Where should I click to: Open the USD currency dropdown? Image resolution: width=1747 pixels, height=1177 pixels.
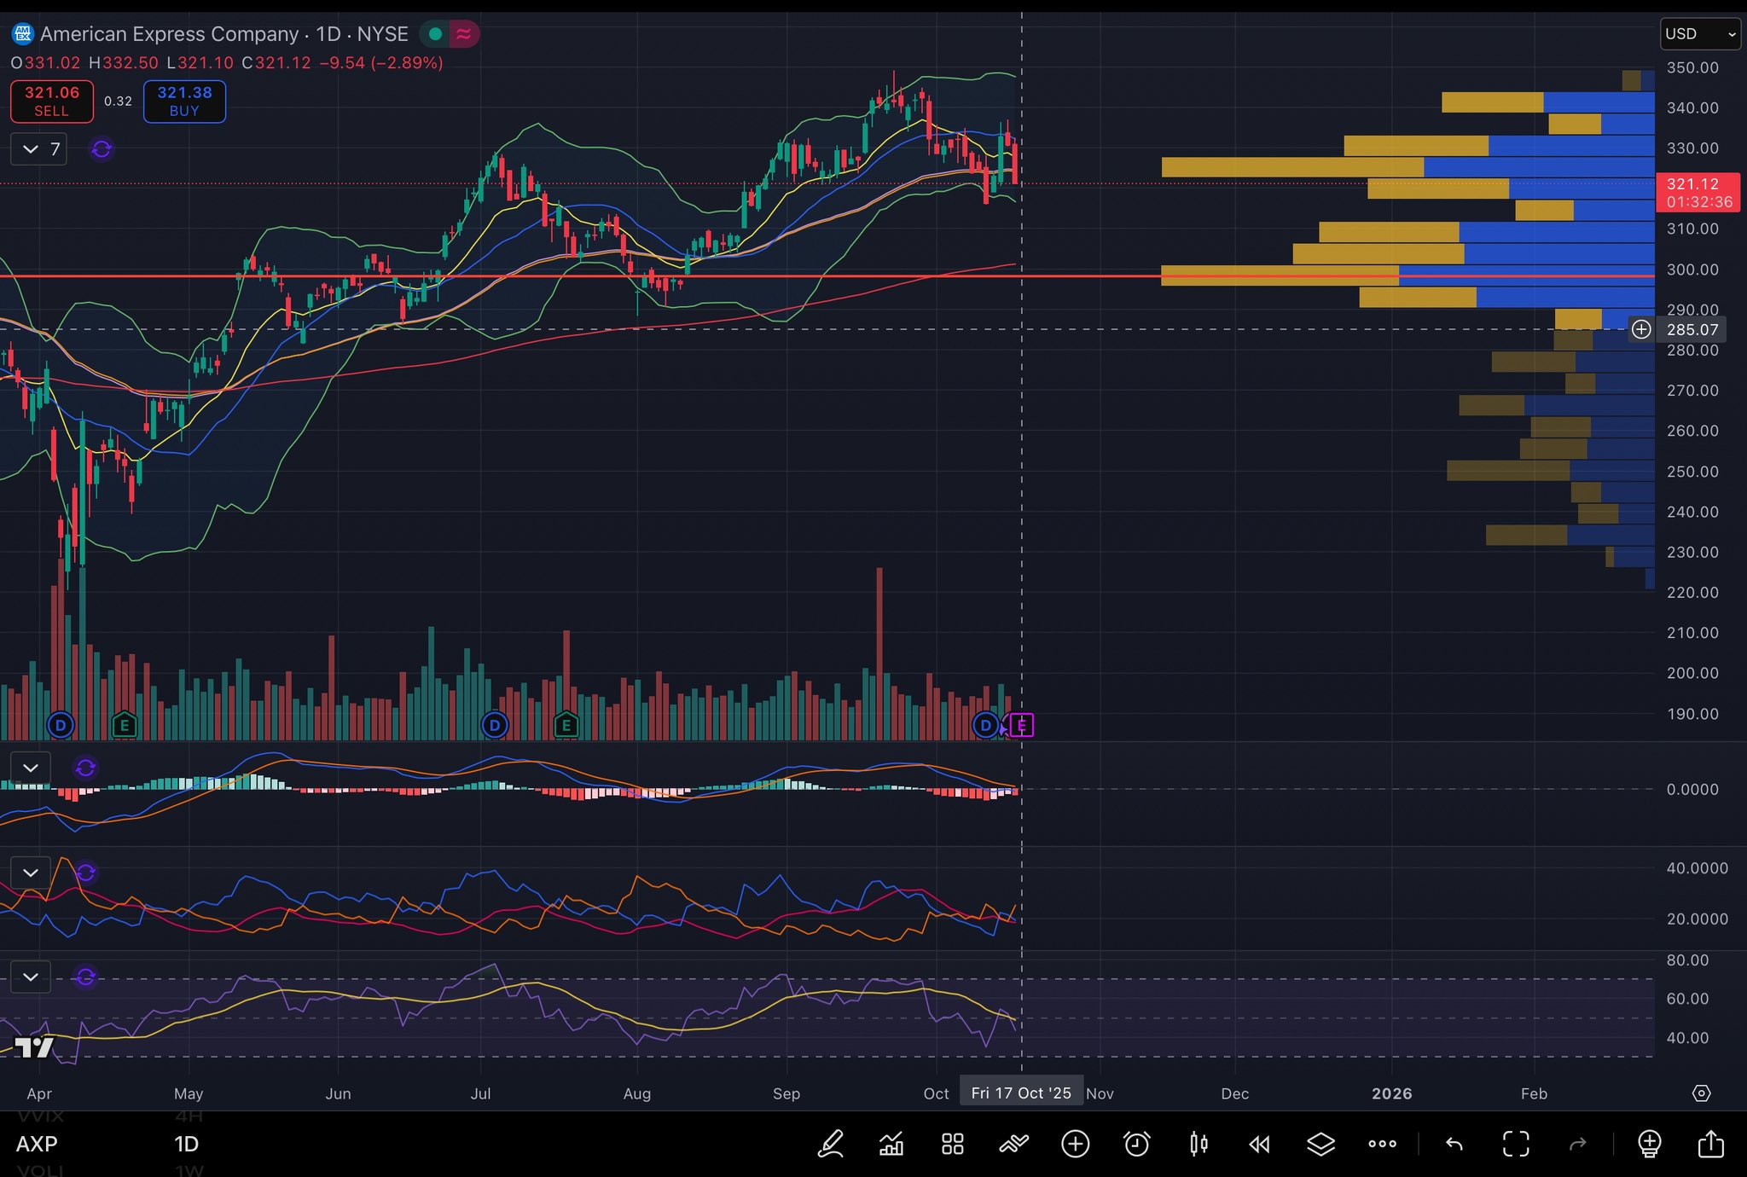(x=1700, y=34)
